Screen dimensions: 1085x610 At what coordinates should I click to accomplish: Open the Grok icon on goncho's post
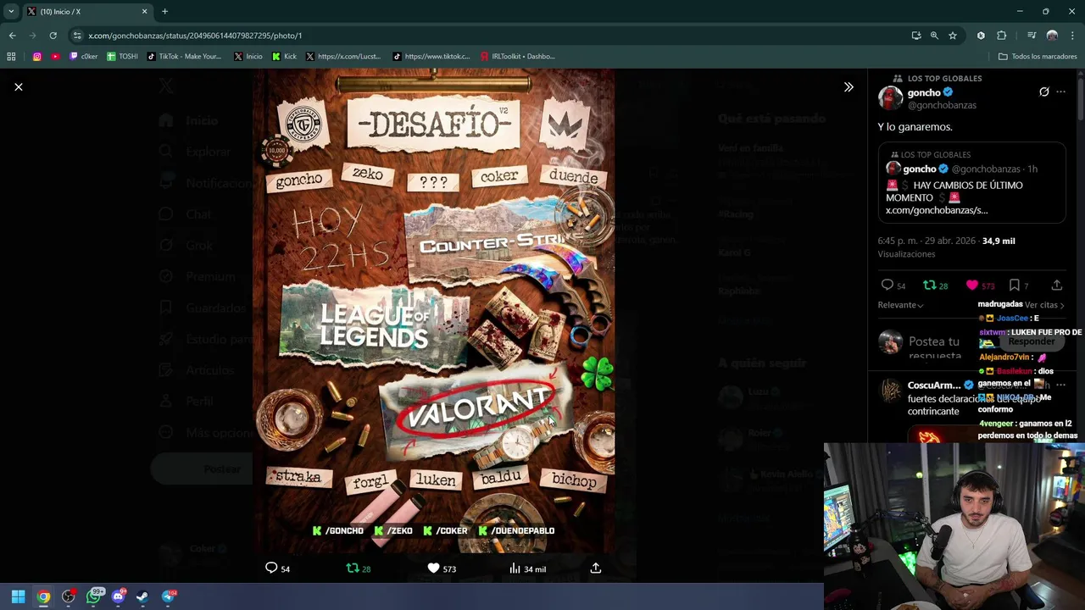(1044, 91)
